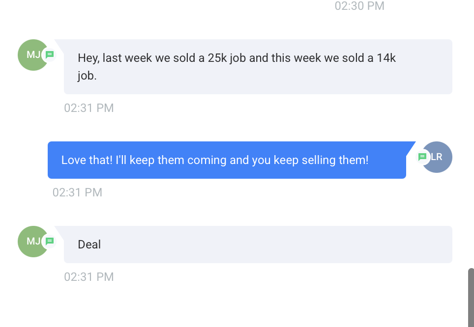Click the 02:30 PM timestamp at the top
Image resolution: width=474 pixels, height=327 pixels.
[x=359, y=6]
